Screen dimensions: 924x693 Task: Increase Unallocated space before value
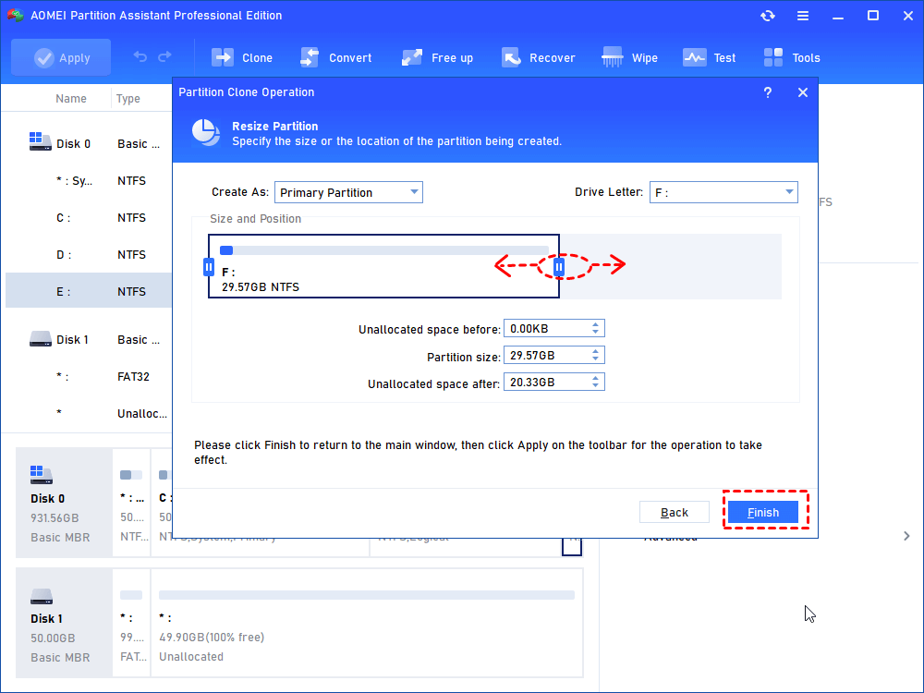[596, 324]
